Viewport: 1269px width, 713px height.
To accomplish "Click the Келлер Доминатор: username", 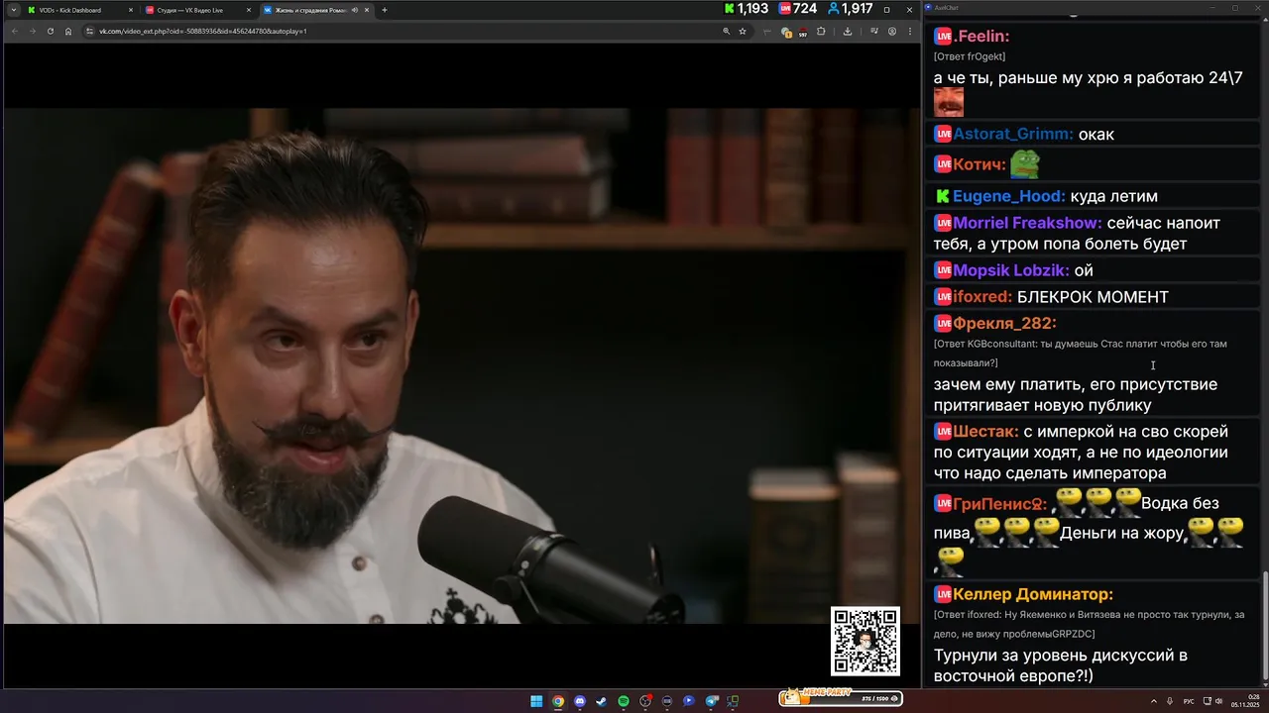I will tap(1033, 594).
